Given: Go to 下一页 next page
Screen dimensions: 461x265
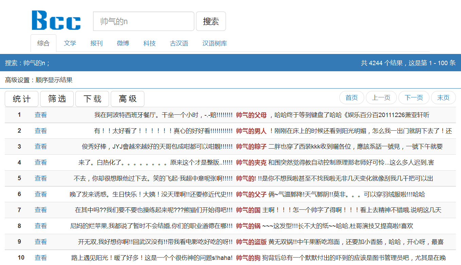Looking at the screenshot, I should pos(414,98).
